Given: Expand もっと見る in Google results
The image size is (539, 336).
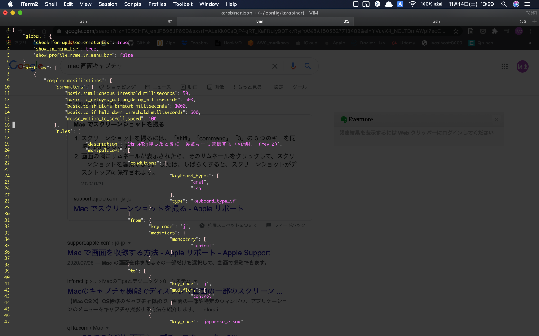Looking at the screenshot, I should click(x=247, y=87).
